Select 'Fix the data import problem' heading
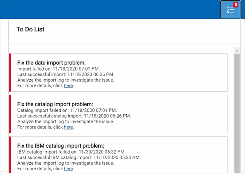245x174 pixels. tap(51, 63)
